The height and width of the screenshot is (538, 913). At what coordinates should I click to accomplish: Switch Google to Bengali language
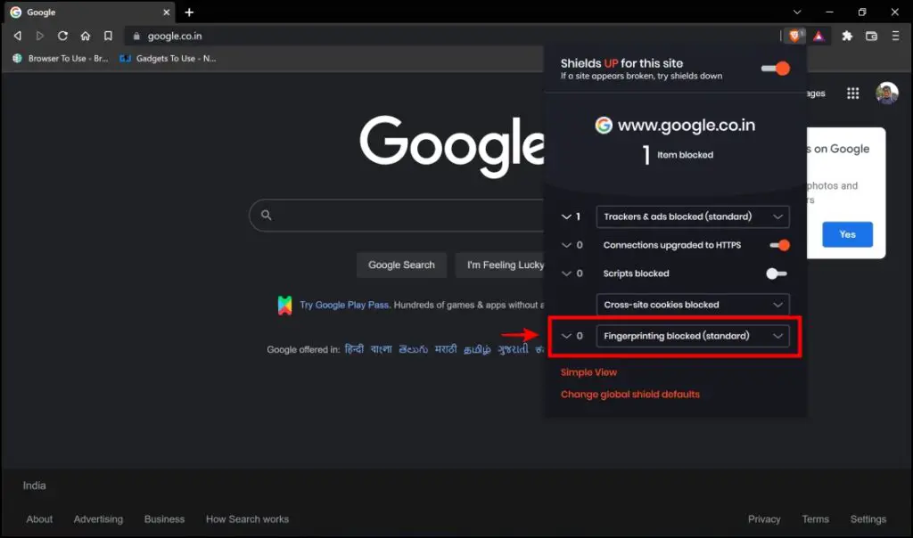[382, 349]
